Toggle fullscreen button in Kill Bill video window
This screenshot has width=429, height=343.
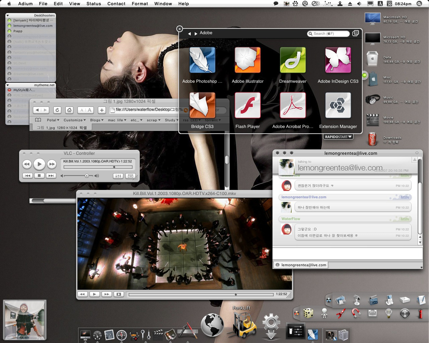118,294
